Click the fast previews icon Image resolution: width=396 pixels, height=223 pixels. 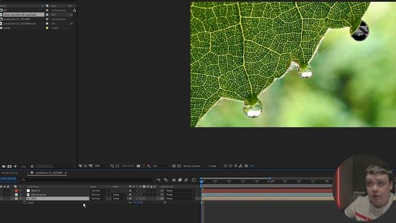(231, 166)
